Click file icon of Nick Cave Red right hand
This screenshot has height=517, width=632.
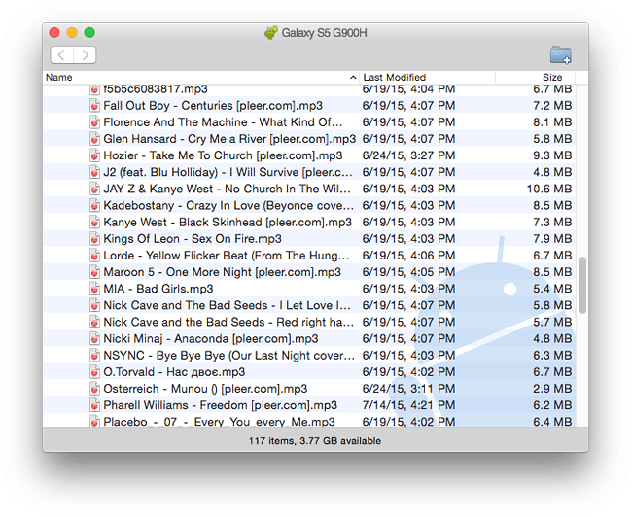pyautogui.click(x=94, y=322)
